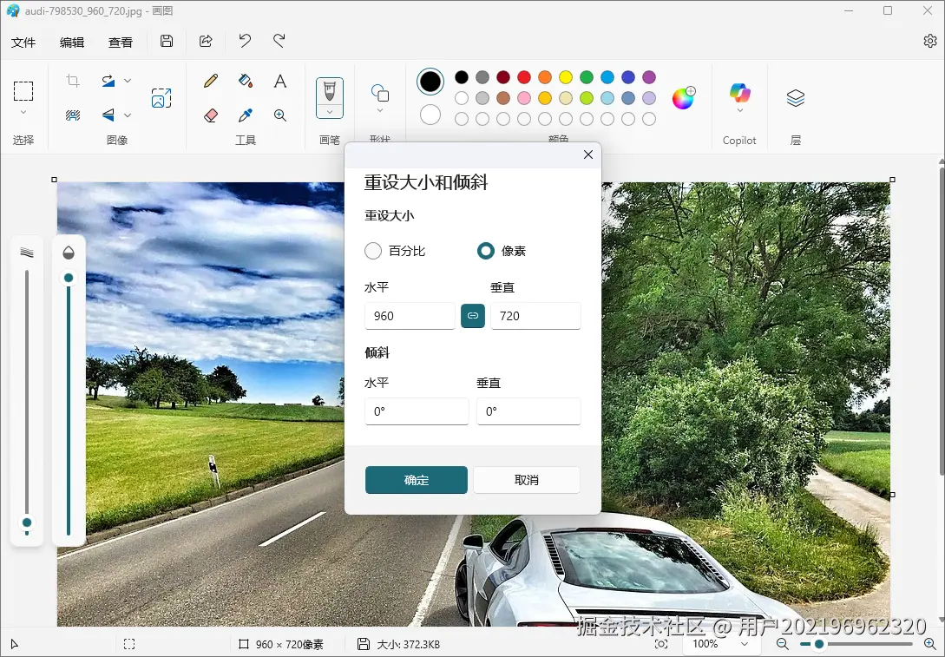Click the horizontal skew field
Screen dimensions: 945x657
coord(417,411)
